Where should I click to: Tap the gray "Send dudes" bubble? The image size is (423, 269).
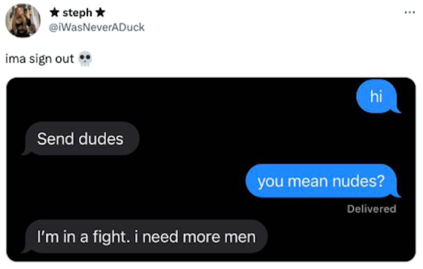click(81, 139)
